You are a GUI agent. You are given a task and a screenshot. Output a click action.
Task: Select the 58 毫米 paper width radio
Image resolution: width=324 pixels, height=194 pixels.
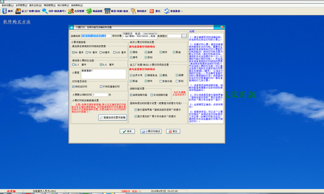click(73, 52)
